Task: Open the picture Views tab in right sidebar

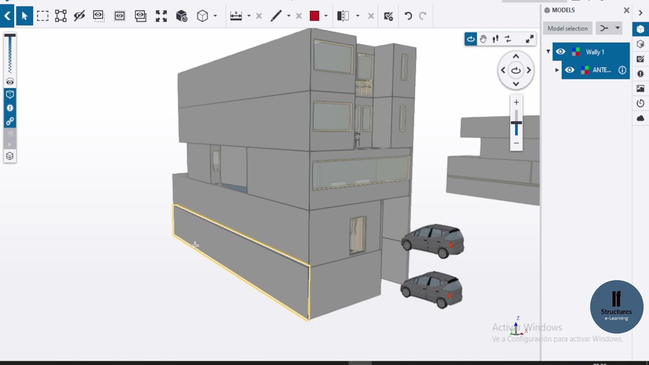Action: 640,89
